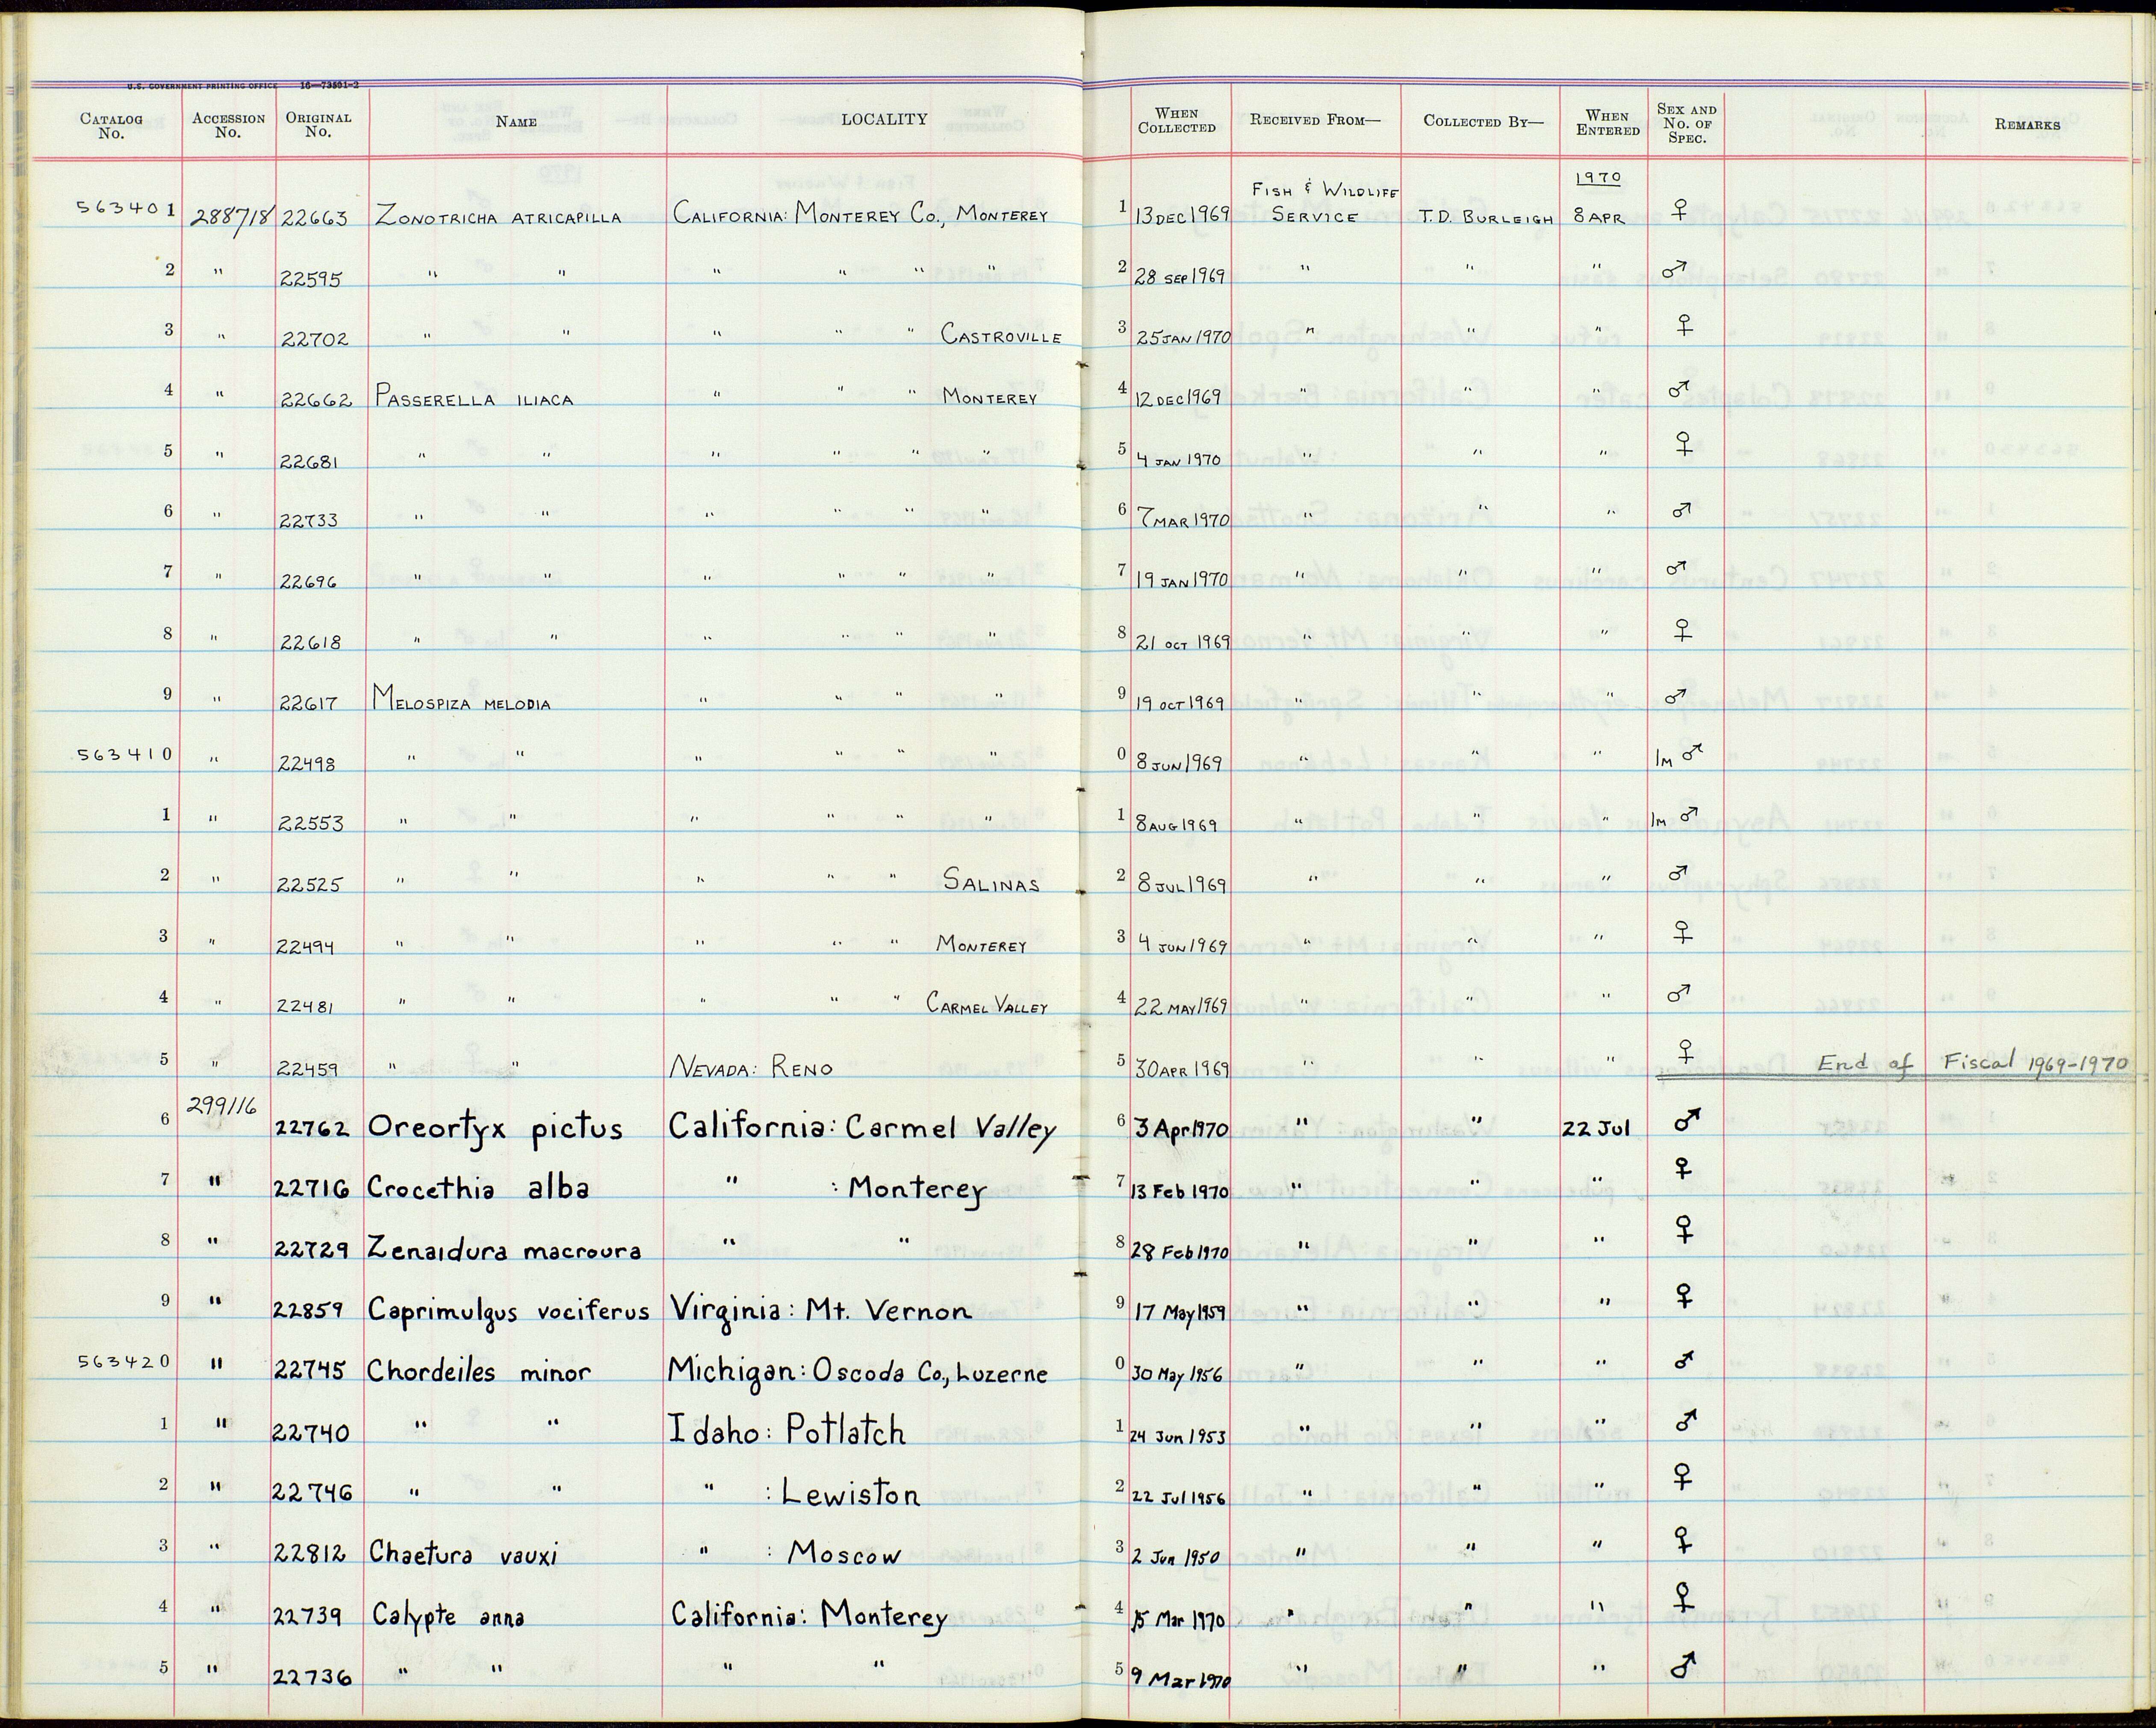Click locality 'Idaho: Potlatch'
Image resolution: width=2156 pixels, height=1728 pixels.
[x=787, y=1431]
